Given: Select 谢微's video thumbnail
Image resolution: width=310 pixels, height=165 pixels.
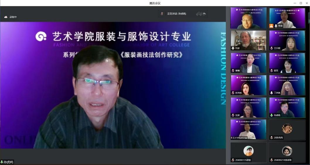Looking at the screenshot, I should tap(248, 63).
